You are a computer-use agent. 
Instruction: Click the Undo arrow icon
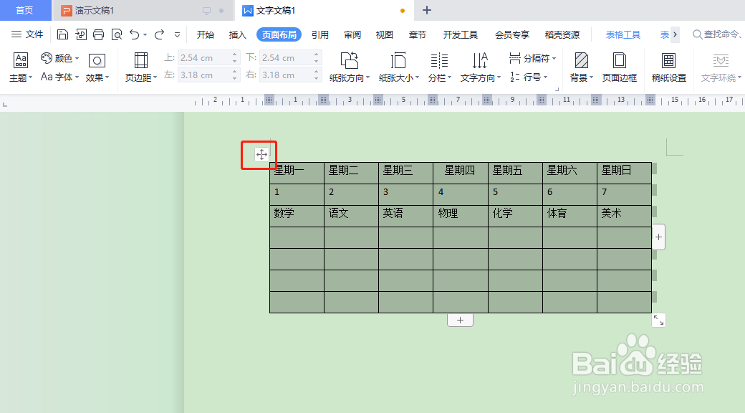click(x=135, y=34)
